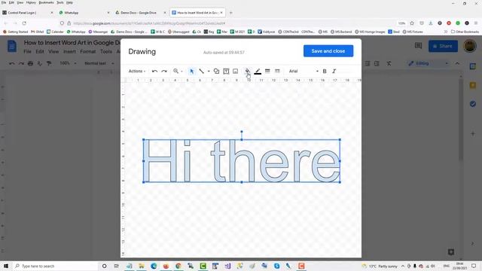Open the Actions dropdown
The height and width of the screenshot is (271, 482).
click(x=137, y=71)
